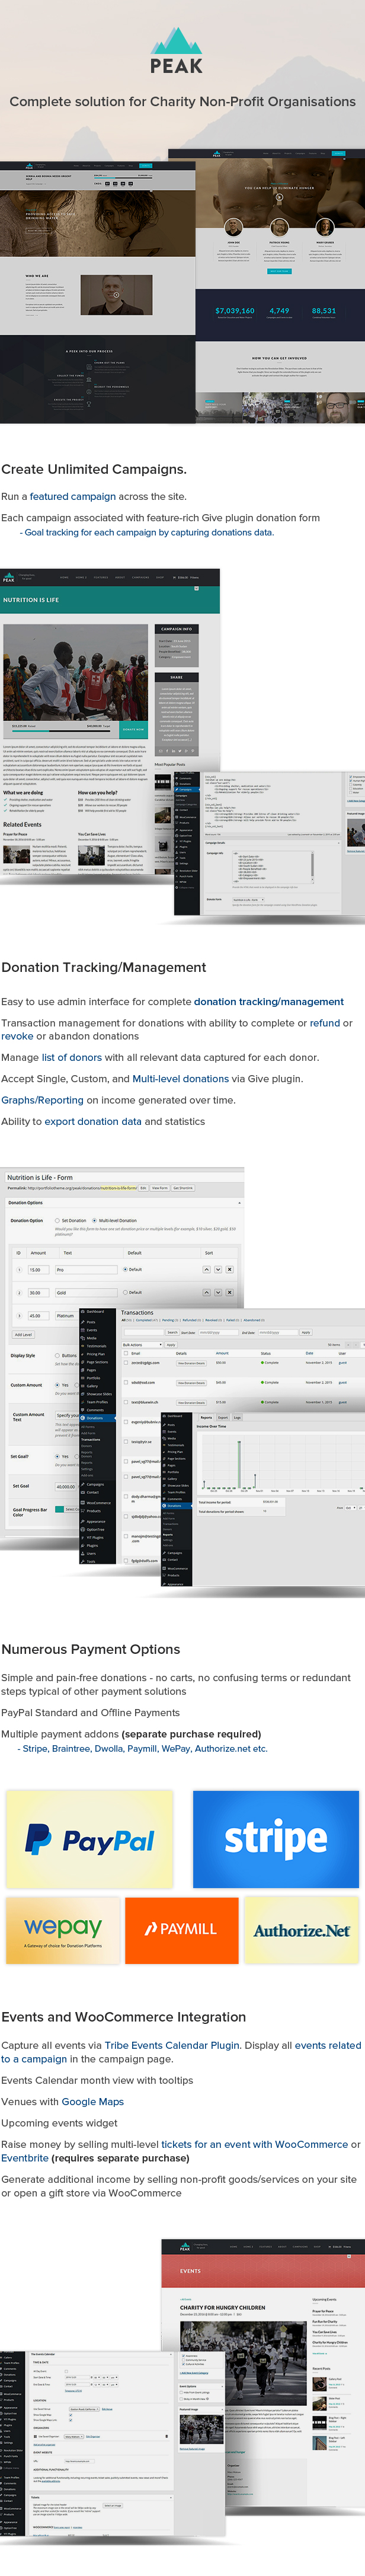The image size is (365, 2576).
Task: Move the Gold donation level down
Action: (218, 1292)
